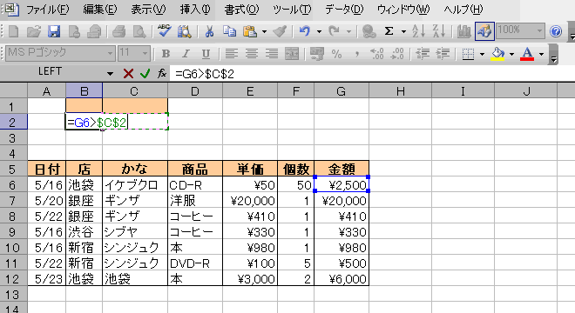575x313 pixels.
Task: Expand the AutoSum functions arrow
Action: [403, 32]
